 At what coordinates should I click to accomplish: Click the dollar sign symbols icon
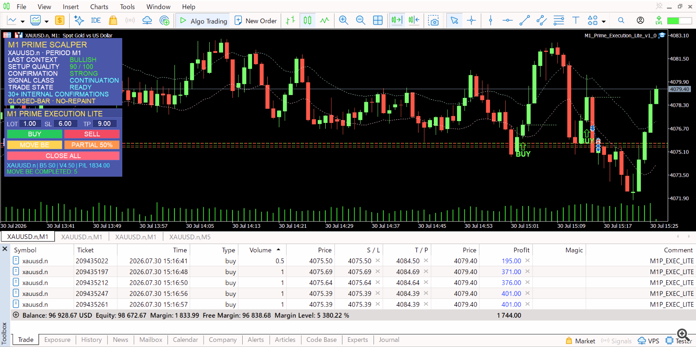pyautogui.click(x=59, y=20)
